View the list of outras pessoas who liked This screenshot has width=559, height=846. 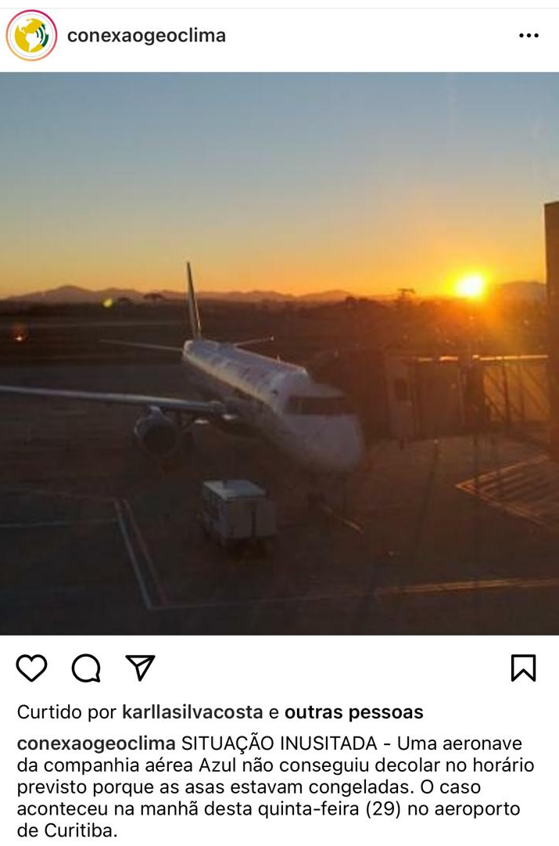pos(353,712)
